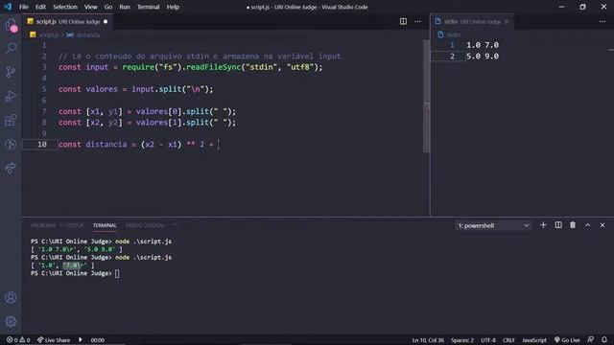The height and width of the screenshot is (345, 614).
Task: Click '1.0 7.0' line in stdin editor
Action: (483, 45)
